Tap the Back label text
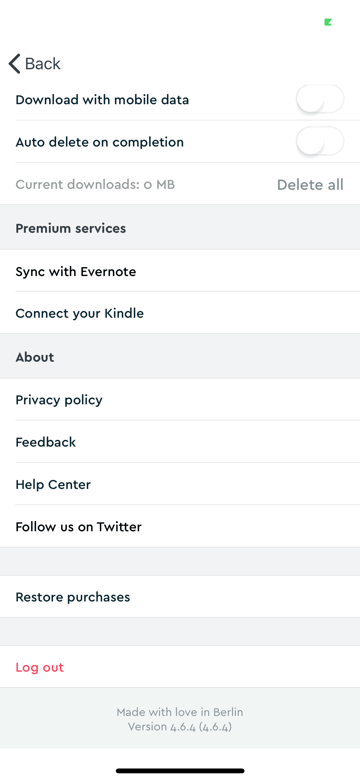This screenshot has height=781, width=360. point(43,63)
